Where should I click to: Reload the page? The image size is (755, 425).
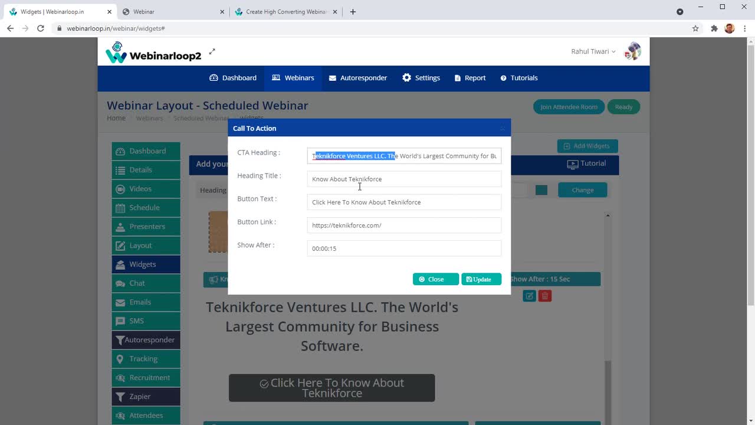click(41, 28)
